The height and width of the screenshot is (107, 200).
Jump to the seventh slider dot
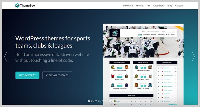[x=110, y=101]
